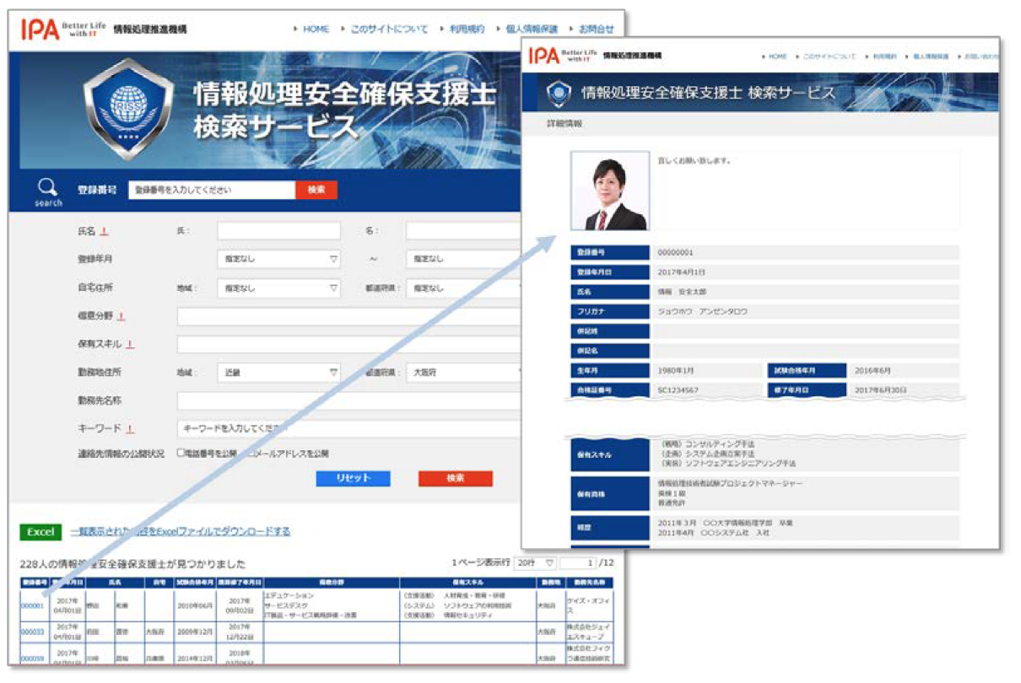Open the 勤務地住所 都道府県 dropdown showing 大阪府
Image resolution: width=1021 pixels, height=683 pixels.
[x=464, y=373]
